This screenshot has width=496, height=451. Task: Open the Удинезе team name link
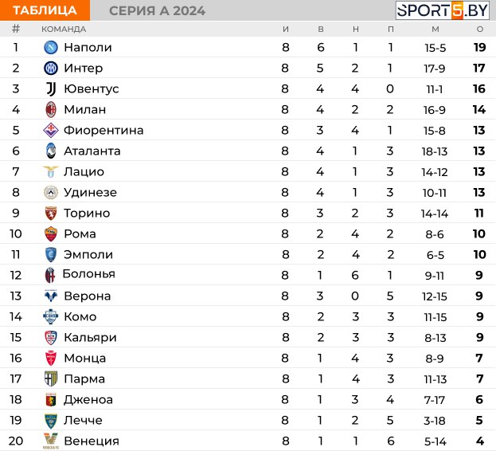click(x=91, y=192)
